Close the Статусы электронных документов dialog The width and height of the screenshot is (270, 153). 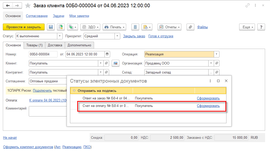click(226, 81)
